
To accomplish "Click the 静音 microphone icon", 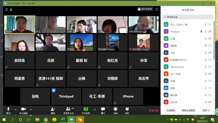I will pos(8,109).
